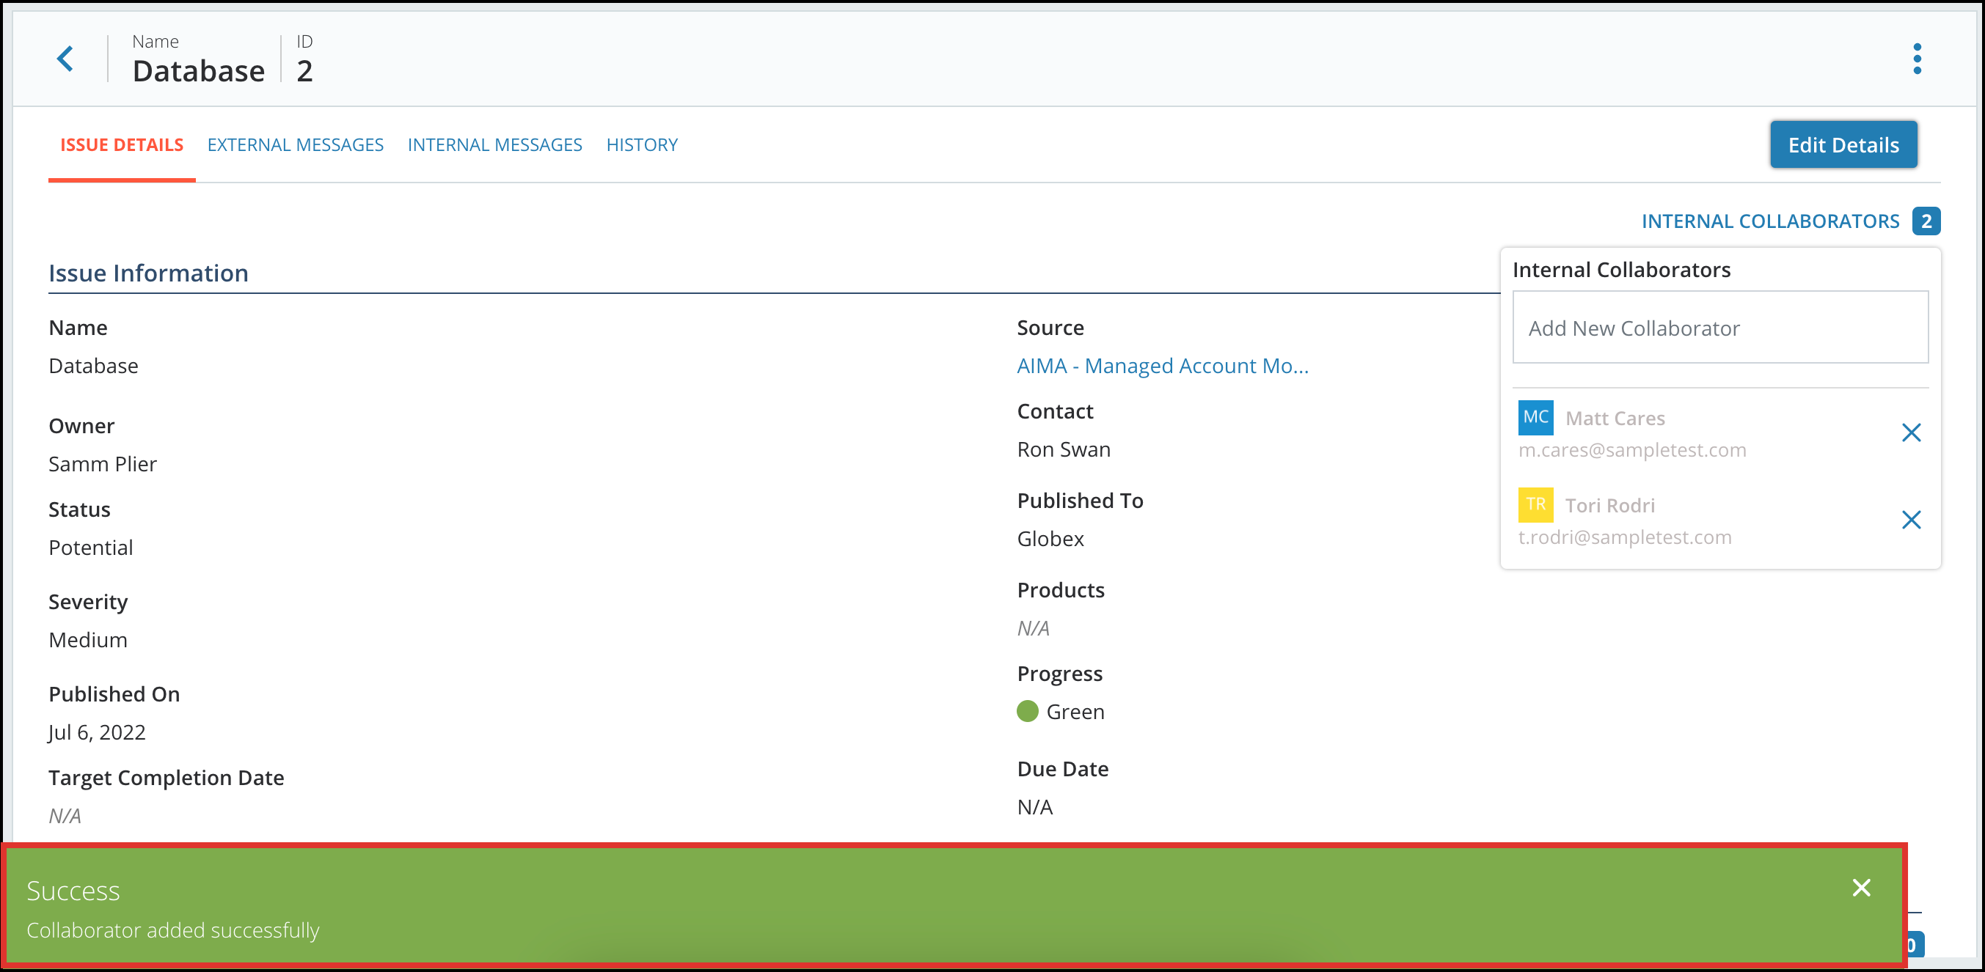Dismiss the Success notification banner

[x=1862, y=888]
